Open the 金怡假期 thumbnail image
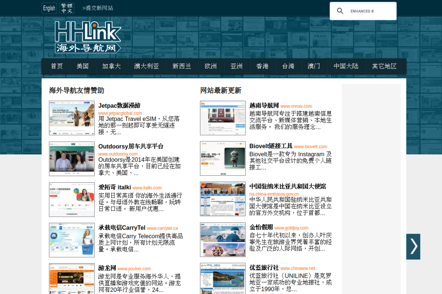This screenshot has width=442, height=294. (223, 240)
